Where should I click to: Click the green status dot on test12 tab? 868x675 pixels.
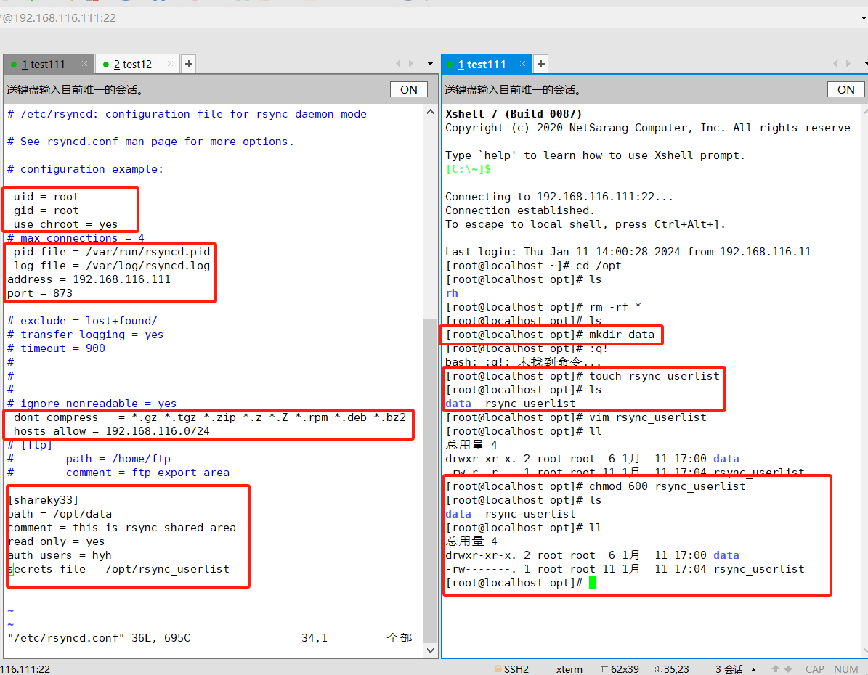pos(106,65)
